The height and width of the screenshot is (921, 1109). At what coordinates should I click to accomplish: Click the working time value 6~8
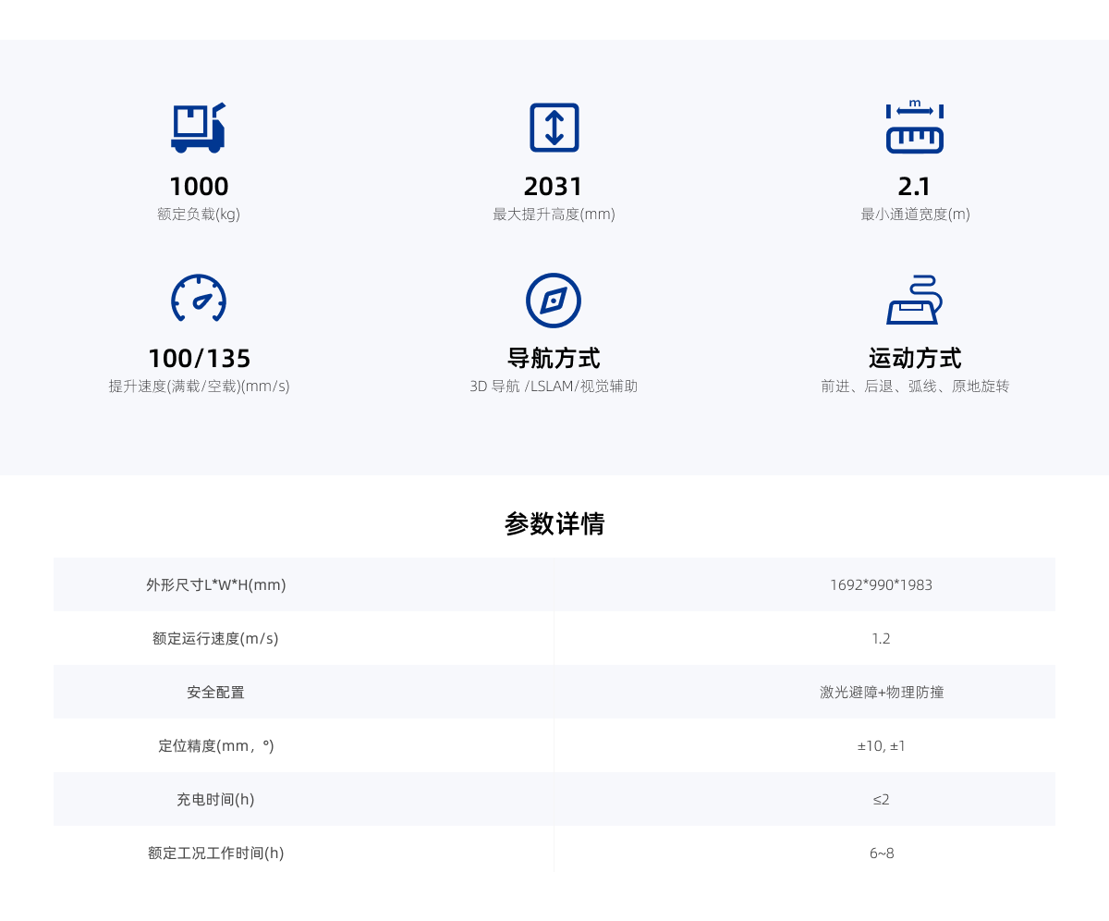click(x=882, y=853)
